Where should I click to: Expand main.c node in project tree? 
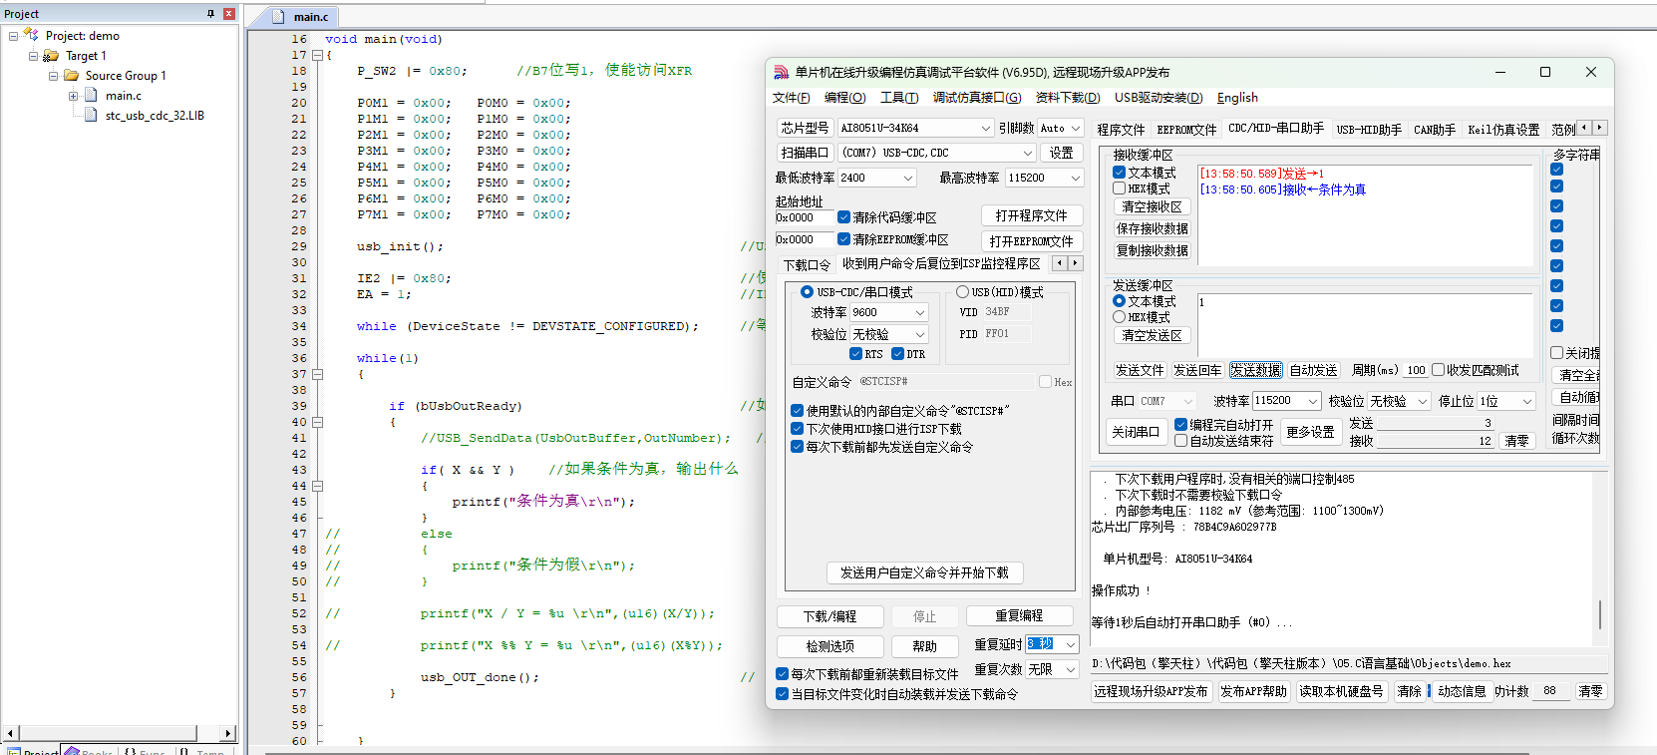(73, 96)
